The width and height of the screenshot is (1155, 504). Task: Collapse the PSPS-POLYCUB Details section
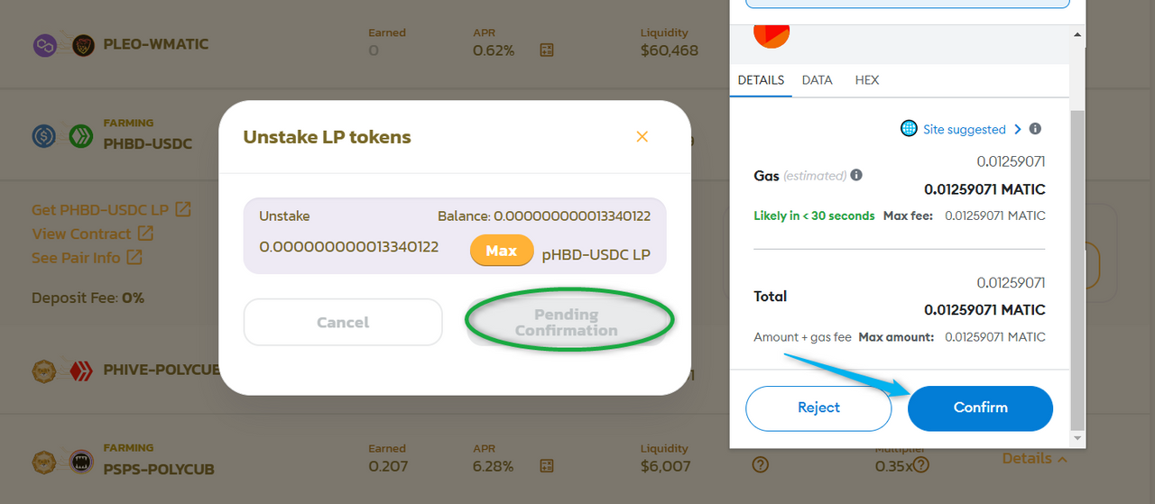point(1035,458)
